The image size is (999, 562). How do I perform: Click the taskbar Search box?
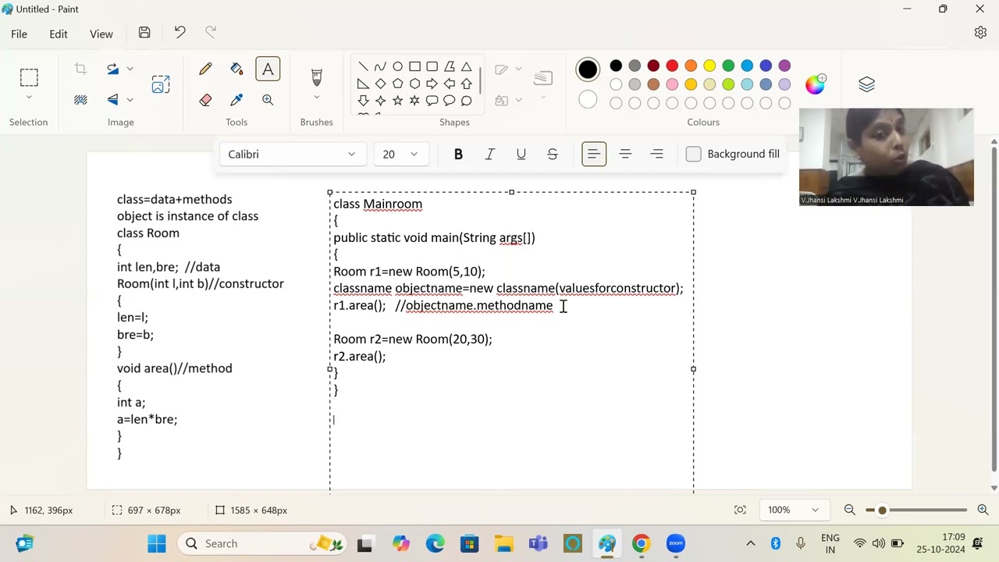[263, 543]
